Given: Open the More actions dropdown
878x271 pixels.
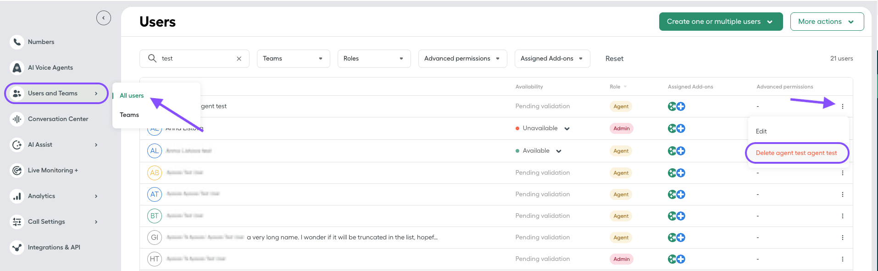Looking at the screenshot, I should (x=827, y=22).
